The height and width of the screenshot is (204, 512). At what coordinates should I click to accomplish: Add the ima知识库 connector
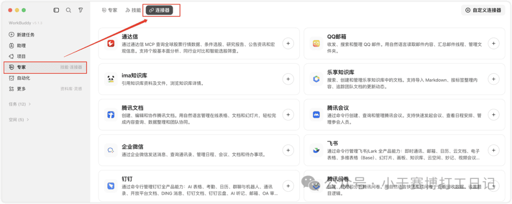point(288,79)
